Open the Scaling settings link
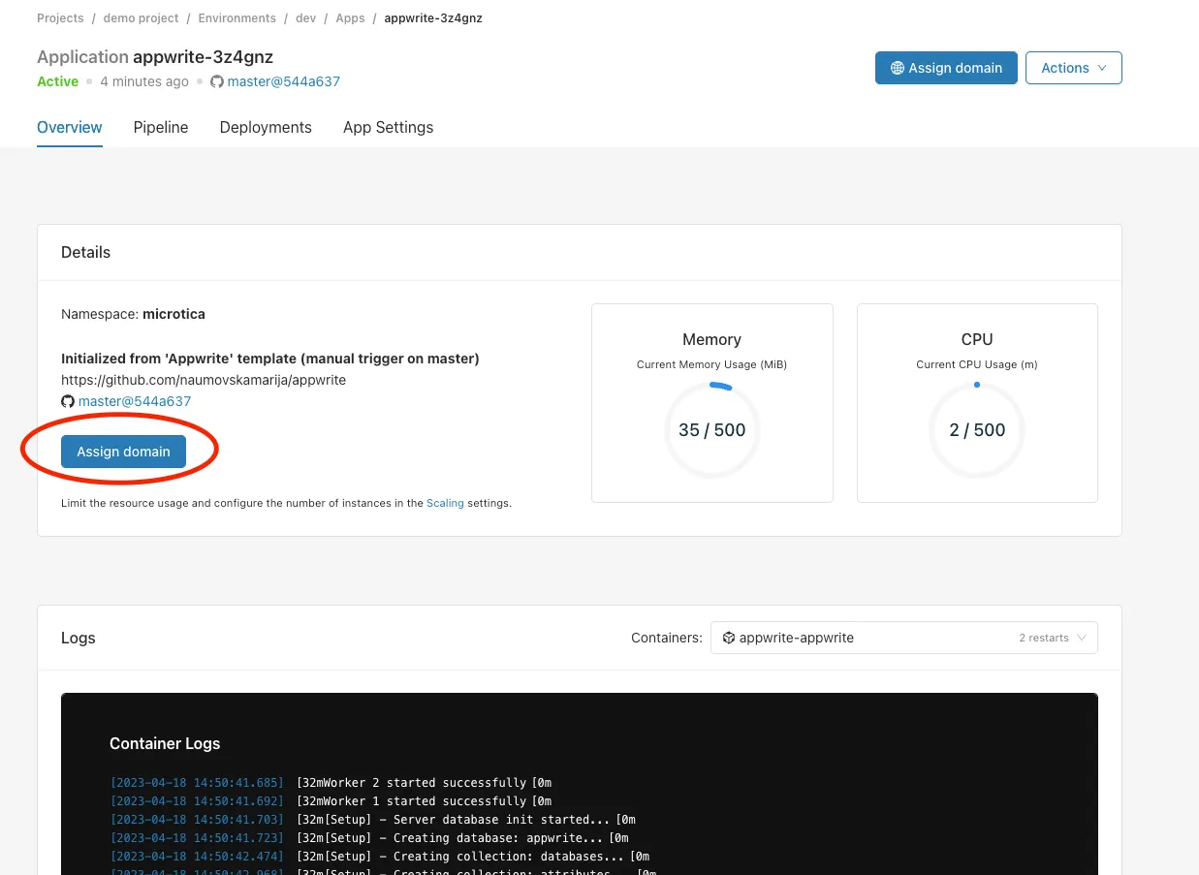 445,503
